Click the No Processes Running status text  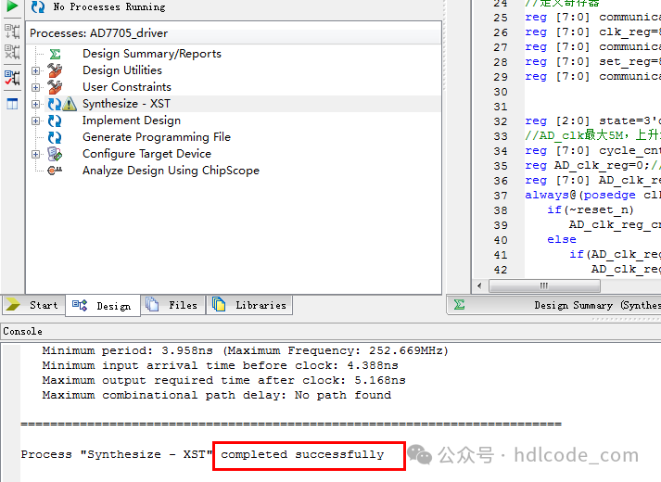pyautogui.click(x=109, y=7)
